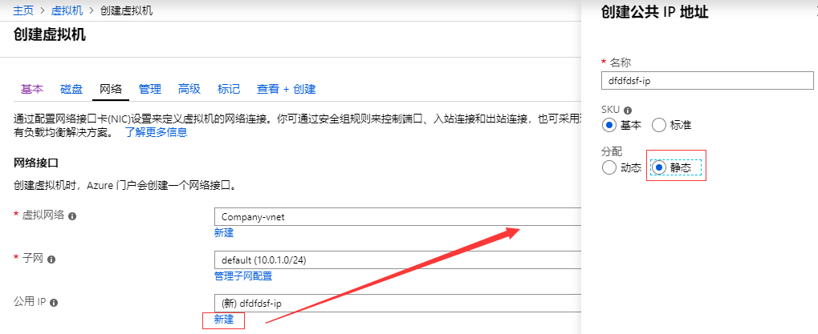
Task: Choose 静态 allocation radio option
Action: pos(659,167)
